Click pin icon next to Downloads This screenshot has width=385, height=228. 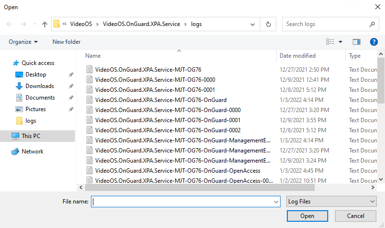71,86
